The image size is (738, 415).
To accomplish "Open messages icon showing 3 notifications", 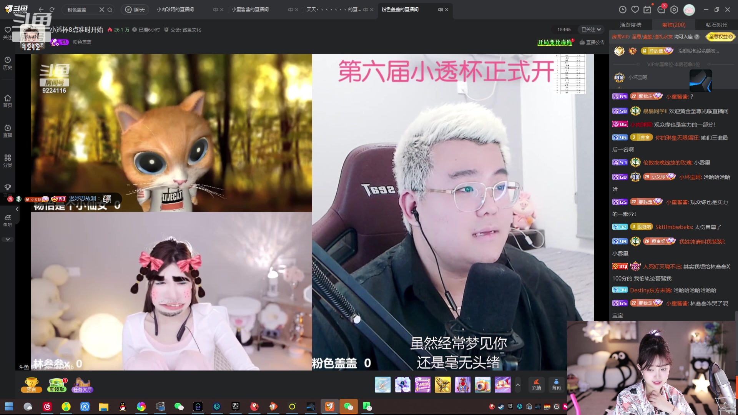I will coord(662,10).
